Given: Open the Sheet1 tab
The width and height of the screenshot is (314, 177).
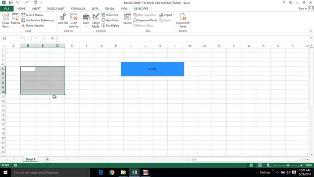Looking at the screenshot, I should tap(30, 159).
